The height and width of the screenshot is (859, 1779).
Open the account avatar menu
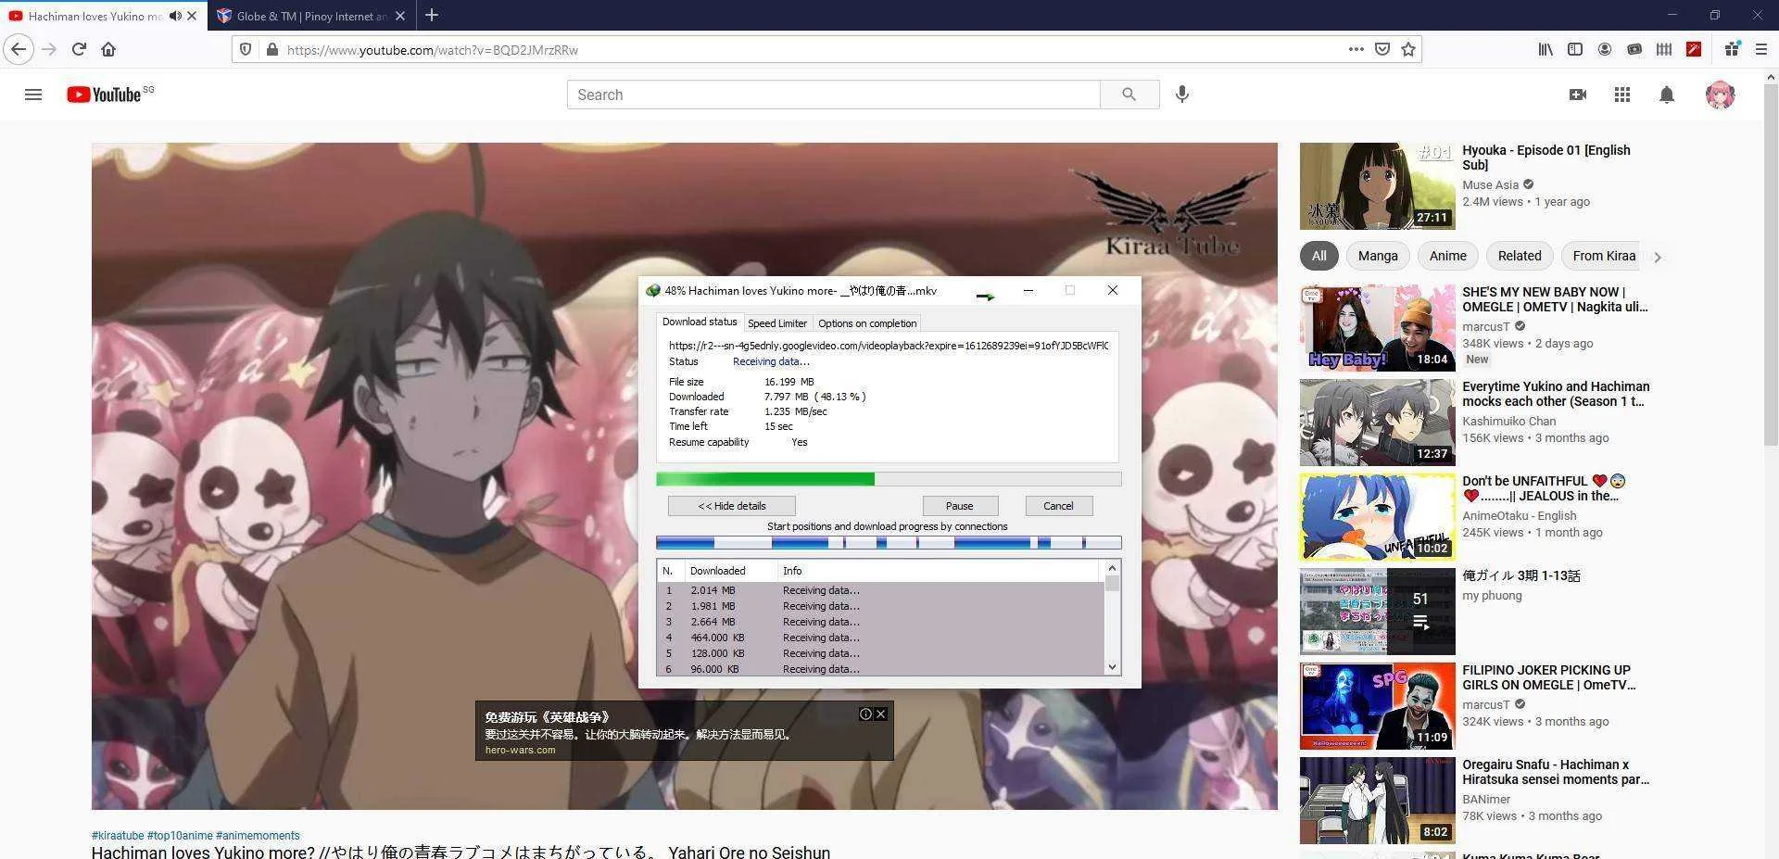point(1720,95)
